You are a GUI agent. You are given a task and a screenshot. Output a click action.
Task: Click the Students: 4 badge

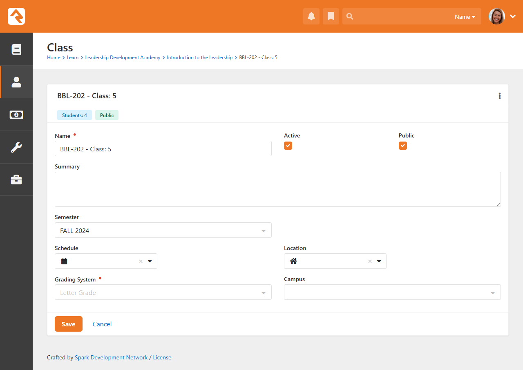click(x=74, y=115)
